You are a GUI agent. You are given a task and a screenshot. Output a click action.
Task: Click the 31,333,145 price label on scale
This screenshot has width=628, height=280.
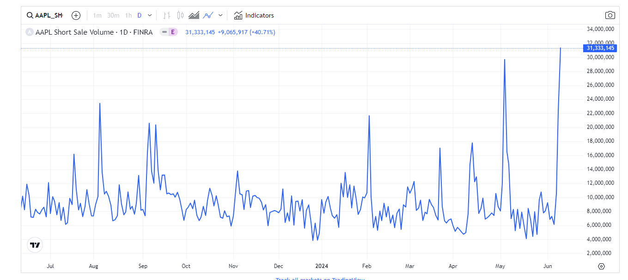600,48
